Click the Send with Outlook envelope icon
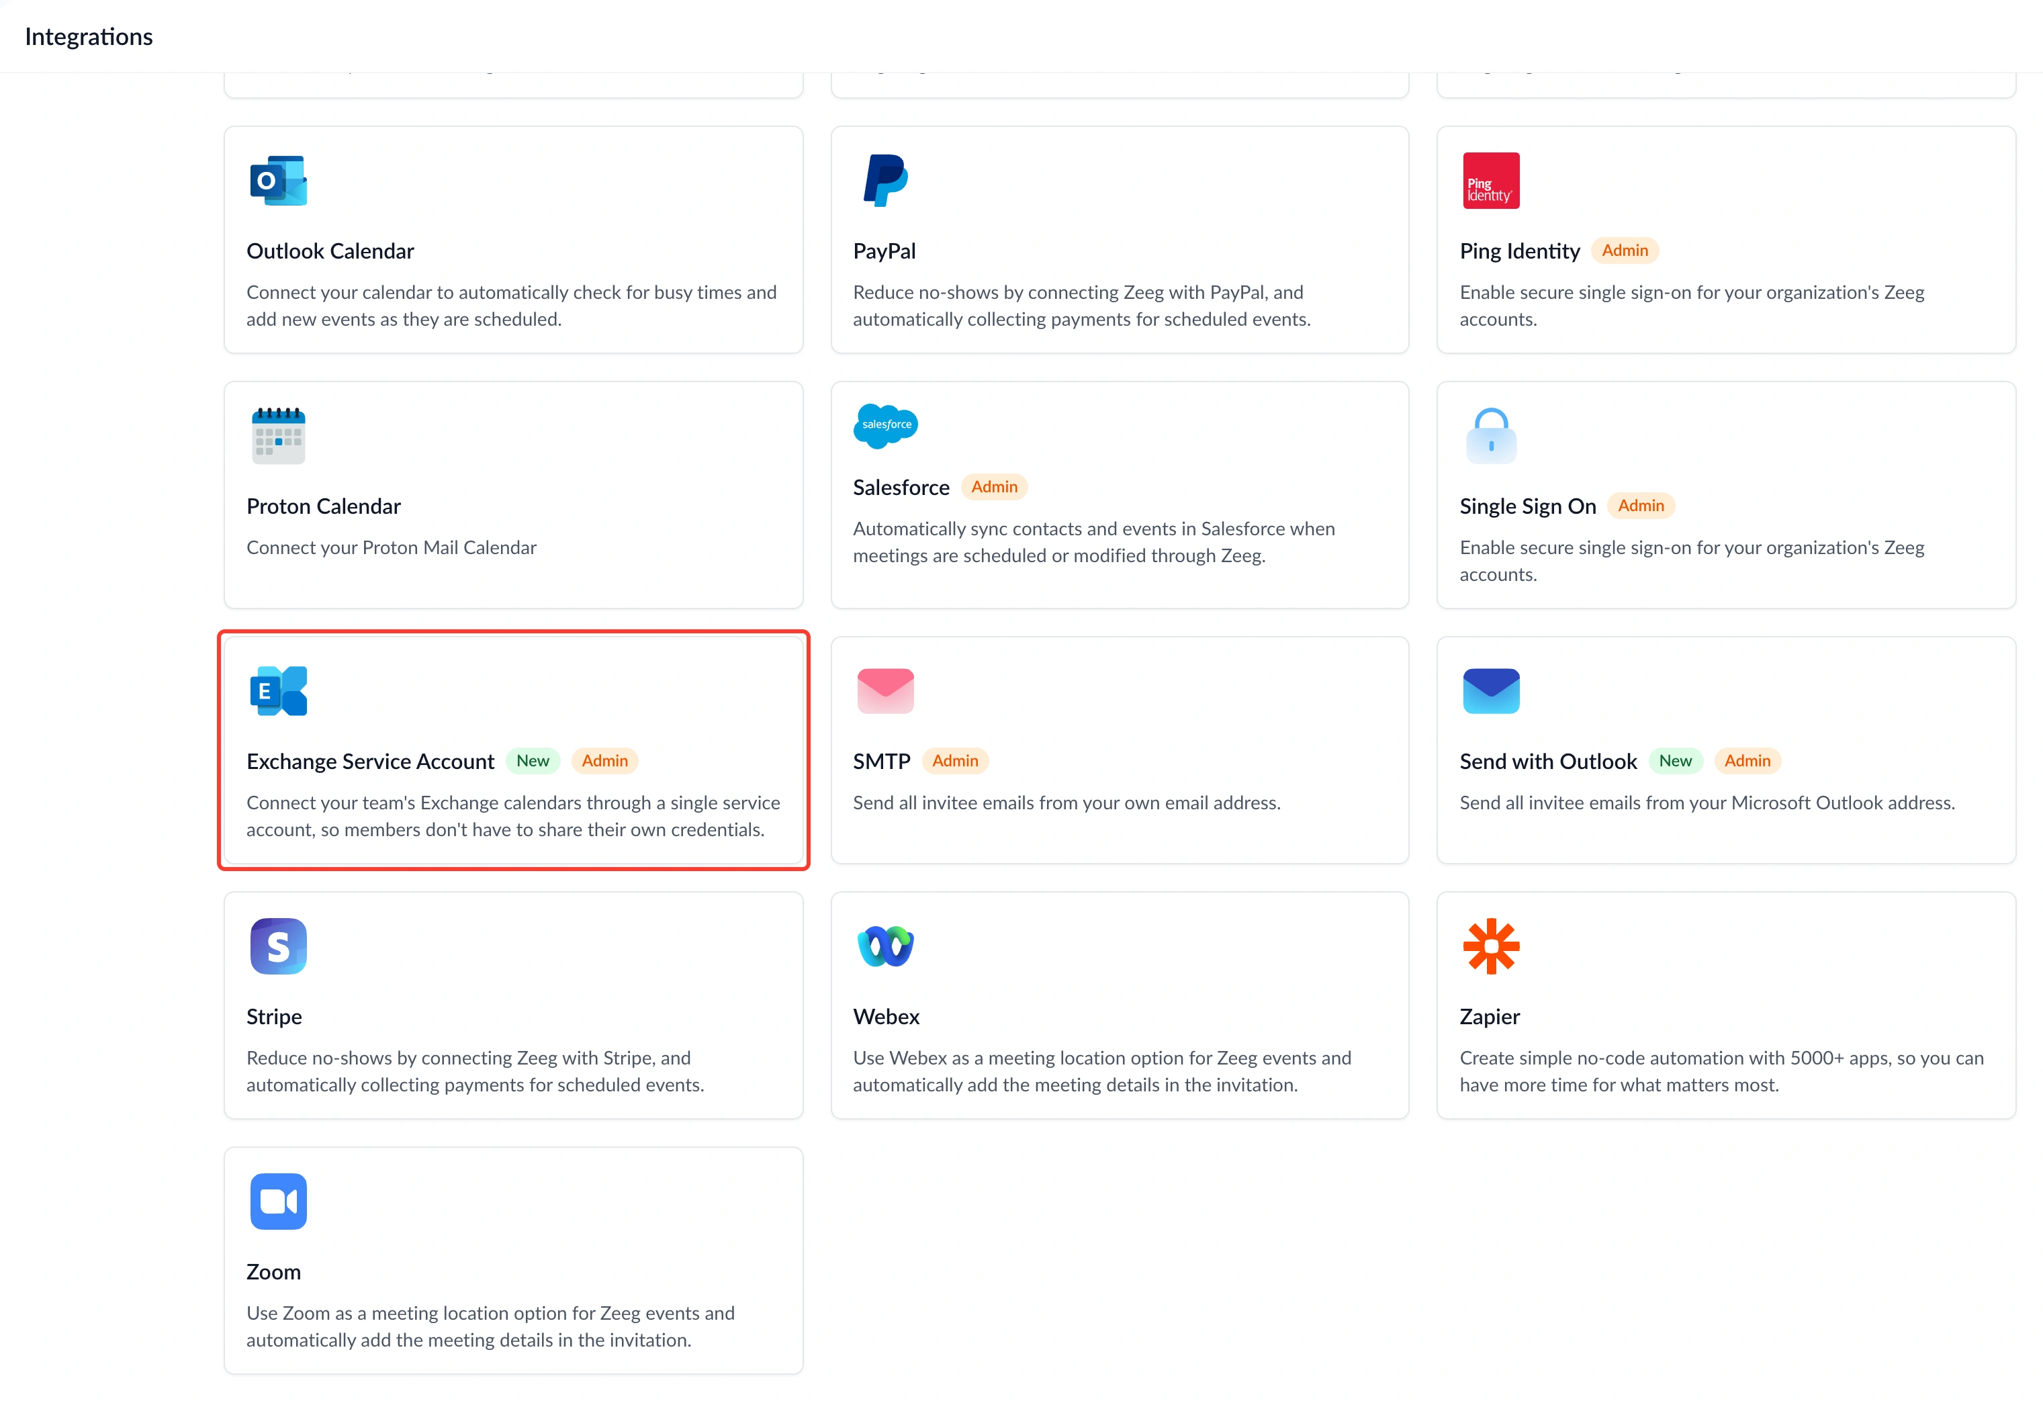The height and width of the screenshot is (1401, 2043). (x=1491, y=691)
